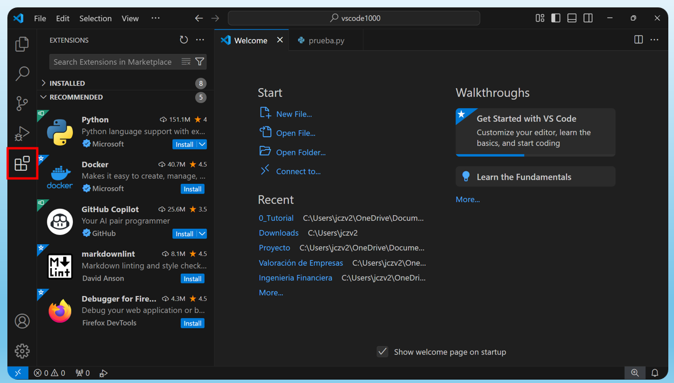Open the Source Control view
Image resolution: width=674 pixels, height=383 pixels.
[x=22, y=103]
